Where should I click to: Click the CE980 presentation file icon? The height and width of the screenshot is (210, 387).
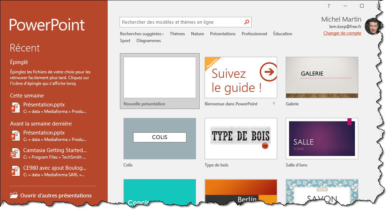[x=15, y=171]
